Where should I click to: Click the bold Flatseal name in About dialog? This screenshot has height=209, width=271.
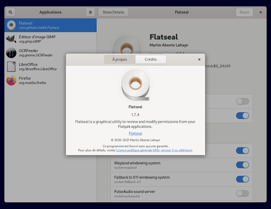(135, 107)
